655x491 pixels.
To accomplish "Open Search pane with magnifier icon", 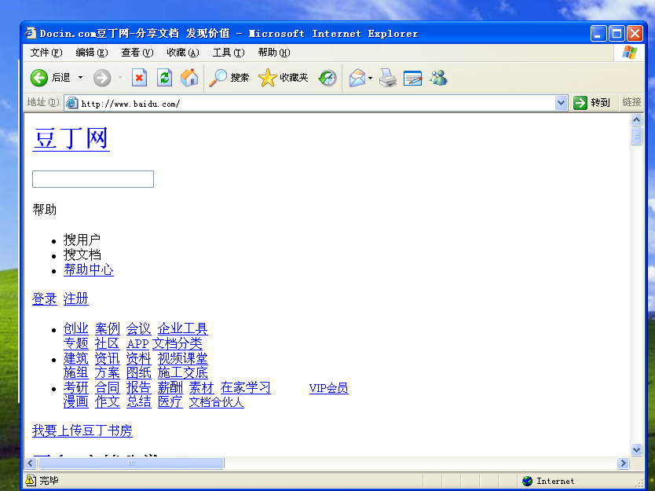I will (x=229, y=78).
